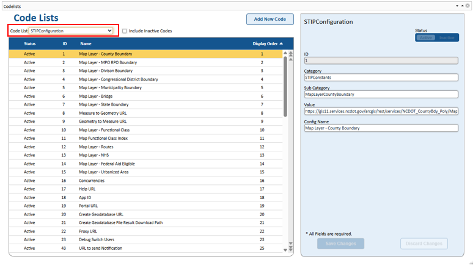Click the ID cell showing 43
473x265 pixels.
64,248
